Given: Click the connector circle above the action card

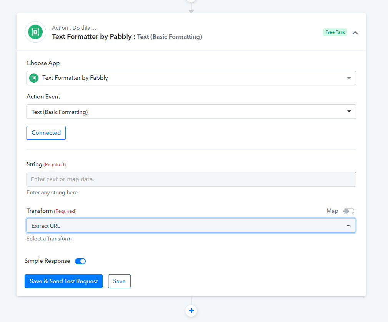Looking at the screenshot, I should coord(191,1).
